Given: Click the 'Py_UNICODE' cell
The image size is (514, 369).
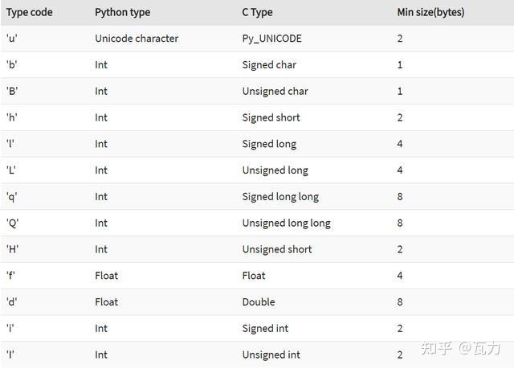Looking at the screenshot, I should tap(271, 39).
